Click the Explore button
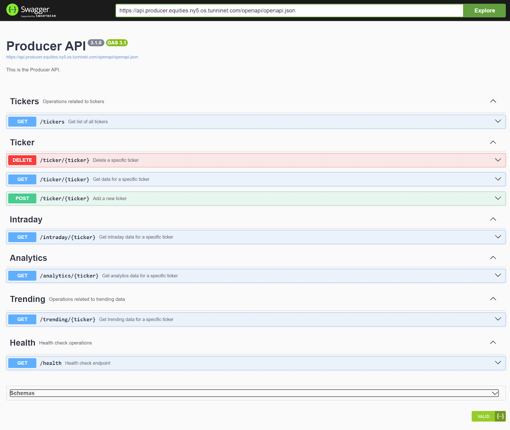The width and height of the screenshot is (510, 430). (484, 10)
